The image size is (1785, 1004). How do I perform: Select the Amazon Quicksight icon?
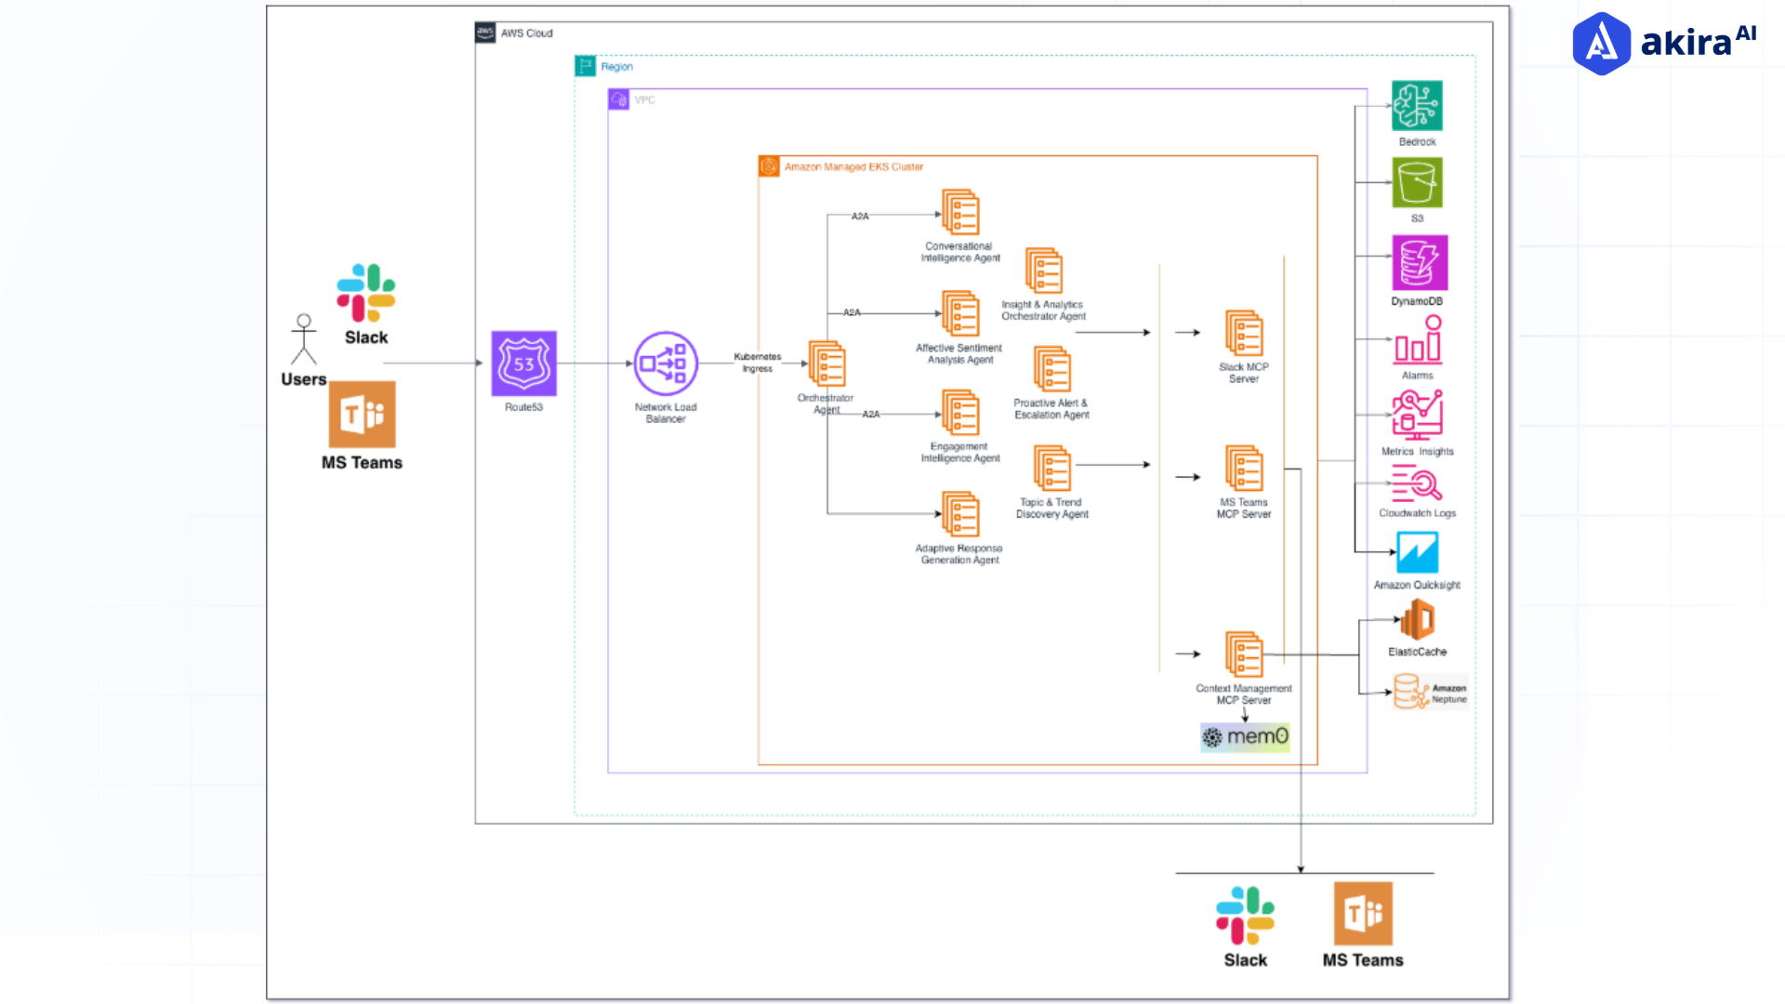pyautogui.click(x=1417, y=552)
